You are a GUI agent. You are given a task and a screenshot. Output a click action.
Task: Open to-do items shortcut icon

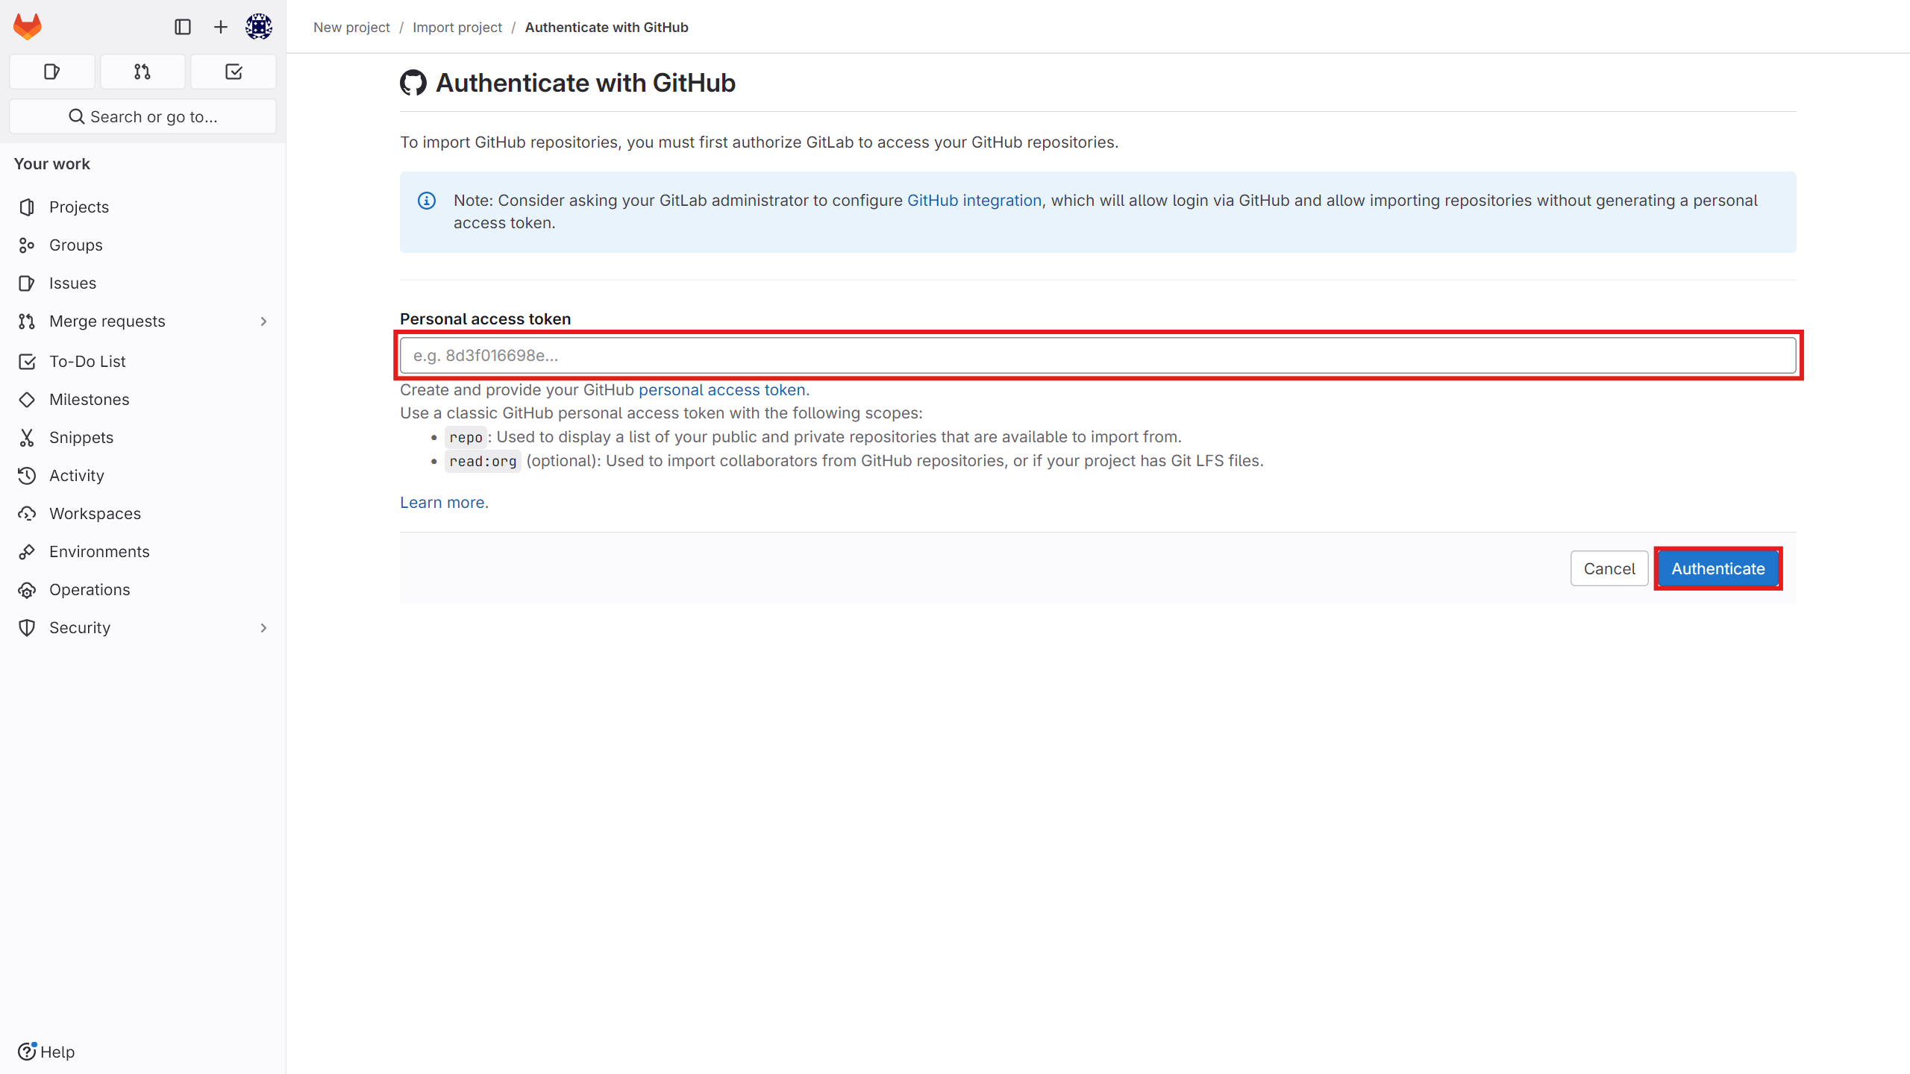point(234,72)
